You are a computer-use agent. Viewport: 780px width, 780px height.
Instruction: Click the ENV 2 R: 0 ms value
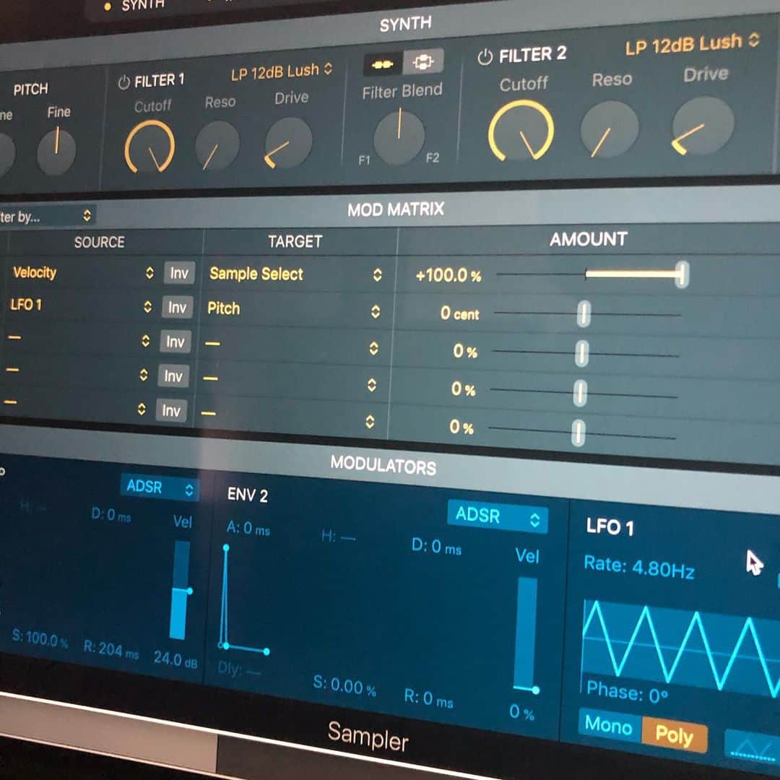[x=428, y=698]
